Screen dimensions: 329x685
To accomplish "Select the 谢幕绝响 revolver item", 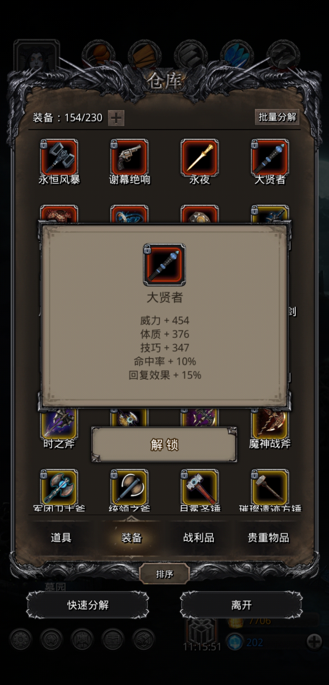I will click(x=129, y=158).
